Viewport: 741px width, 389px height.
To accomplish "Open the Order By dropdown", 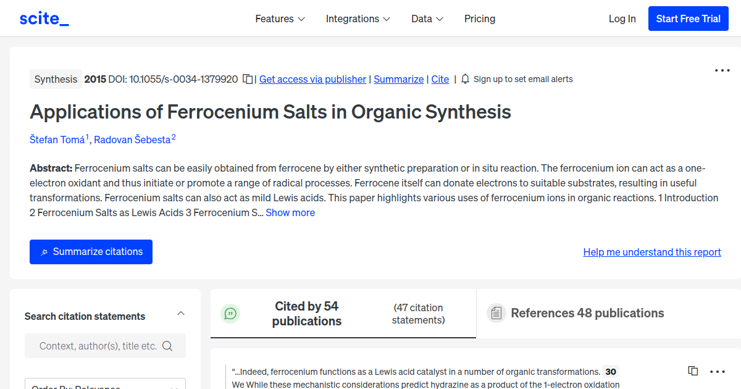I will tap(105, 384).
